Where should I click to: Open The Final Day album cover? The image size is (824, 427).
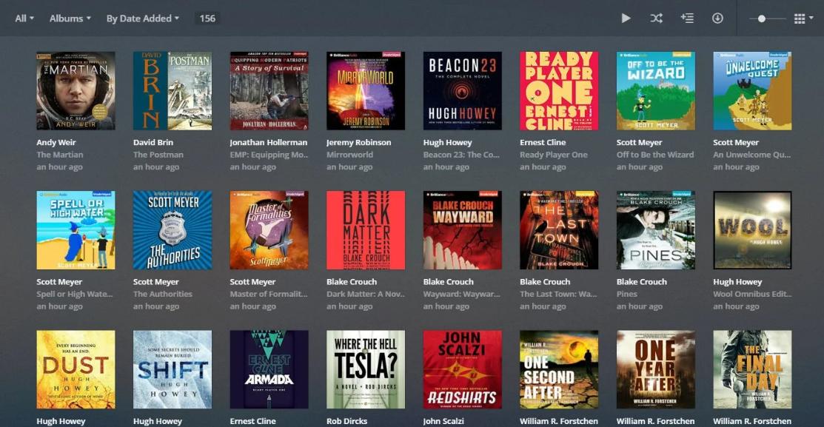point(752,369)
